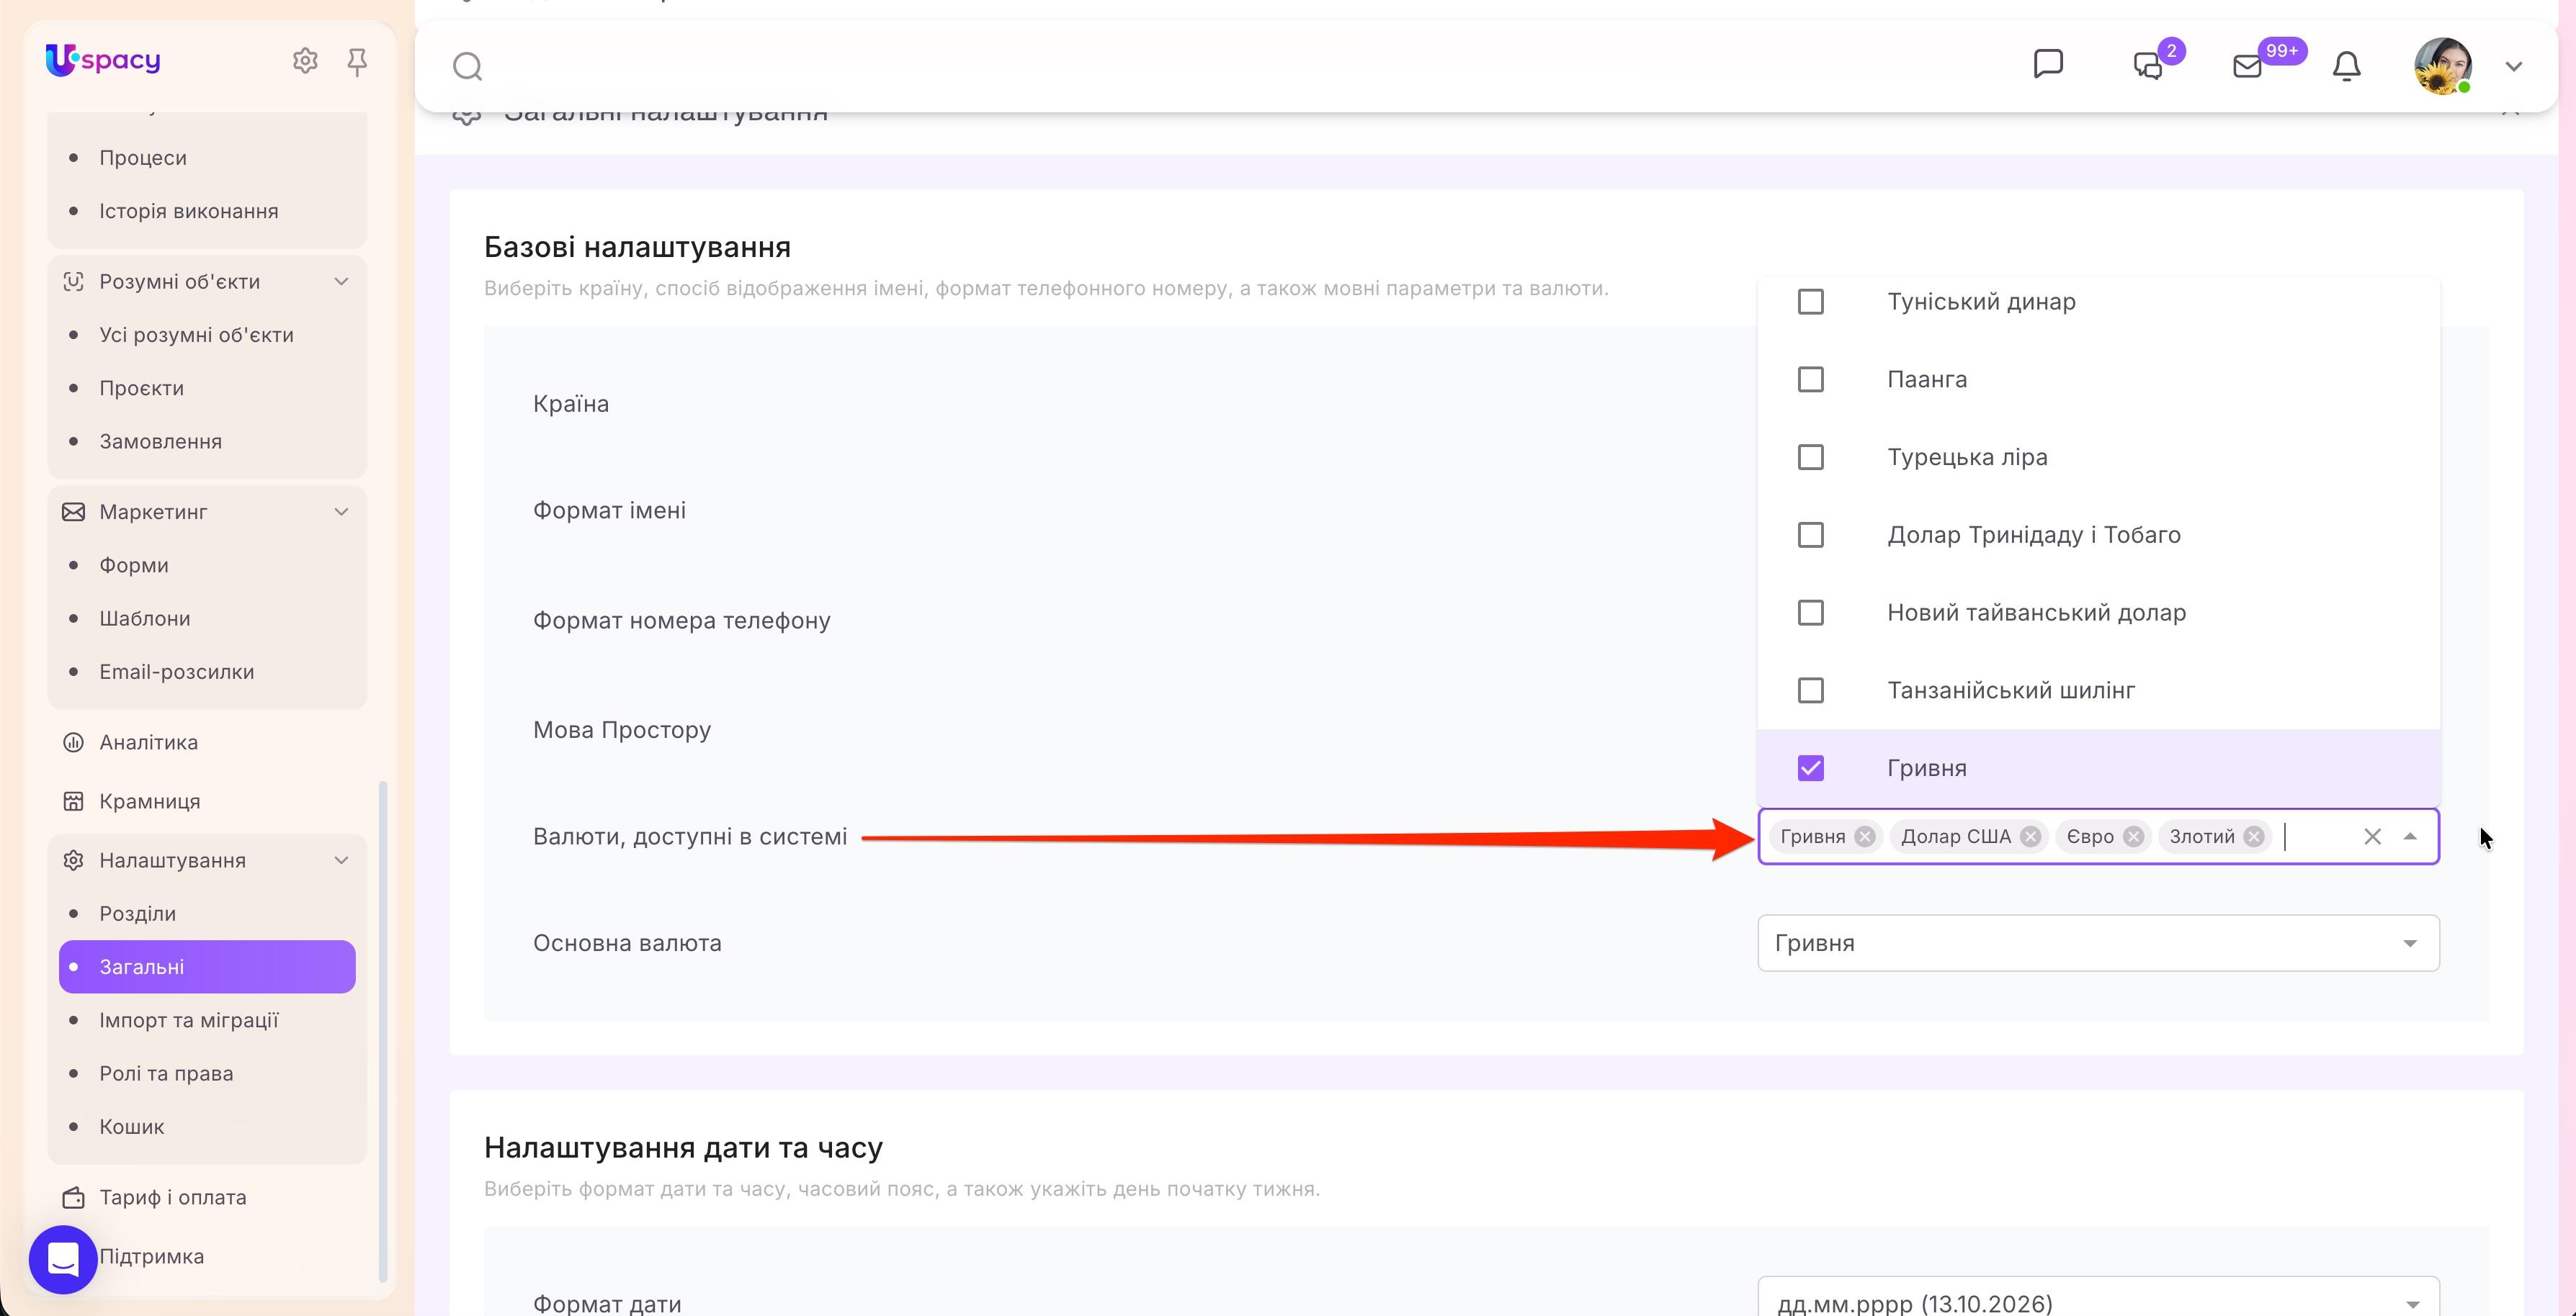Open the discussions icon with badge 2

(x=2148, y=66)
